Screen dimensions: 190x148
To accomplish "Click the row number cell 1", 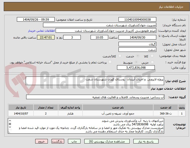I will pos(182,114).
